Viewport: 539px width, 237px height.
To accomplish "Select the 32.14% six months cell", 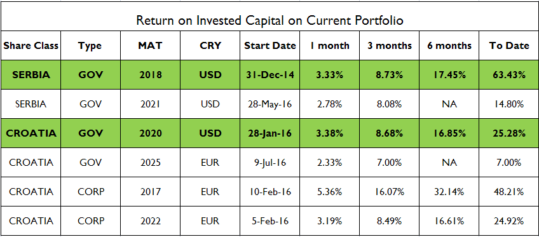I will tap(449, 192).
